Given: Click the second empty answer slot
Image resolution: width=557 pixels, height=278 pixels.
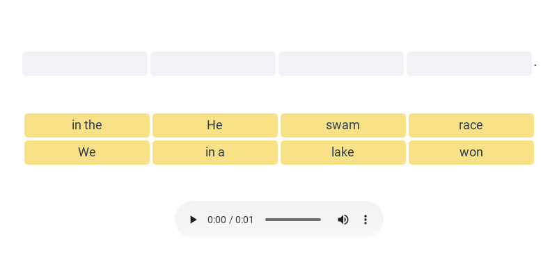Looking at the screenshot, I should pyautogui.click(x=213, y=63).
